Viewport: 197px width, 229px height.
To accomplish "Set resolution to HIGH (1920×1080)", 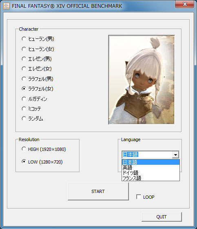I will coord(24,149).
